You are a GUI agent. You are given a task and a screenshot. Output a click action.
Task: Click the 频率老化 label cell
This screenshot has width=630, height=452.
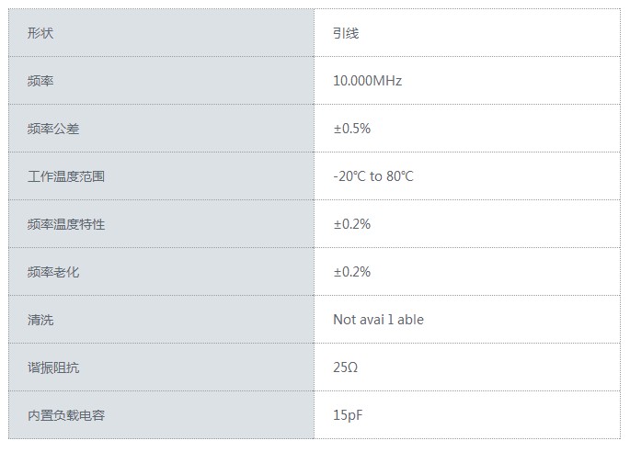53,272
